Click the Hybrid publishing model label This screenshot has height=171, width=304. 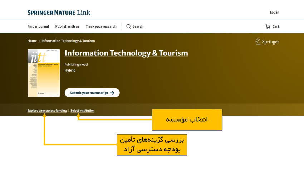pos(70,70)
